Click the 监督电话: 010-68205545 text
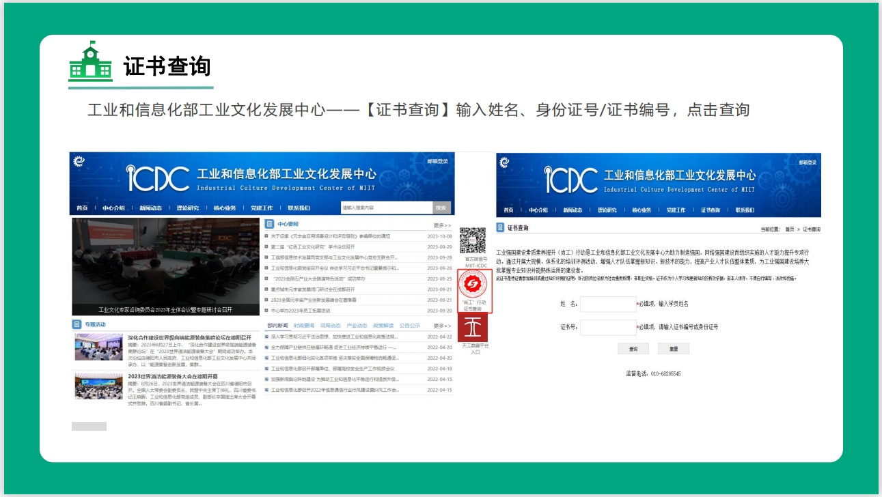 point(653,374)
